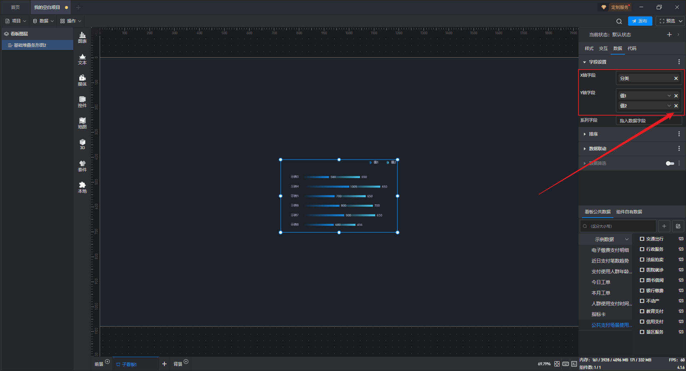Add a new project tab with plus
The height and width of the screenshot is (371, 686).
pyautogui.click(x=78, y=7)
